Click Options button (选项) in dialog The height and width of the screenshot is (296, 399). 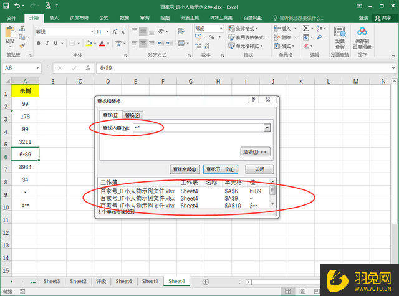point(255,152)
